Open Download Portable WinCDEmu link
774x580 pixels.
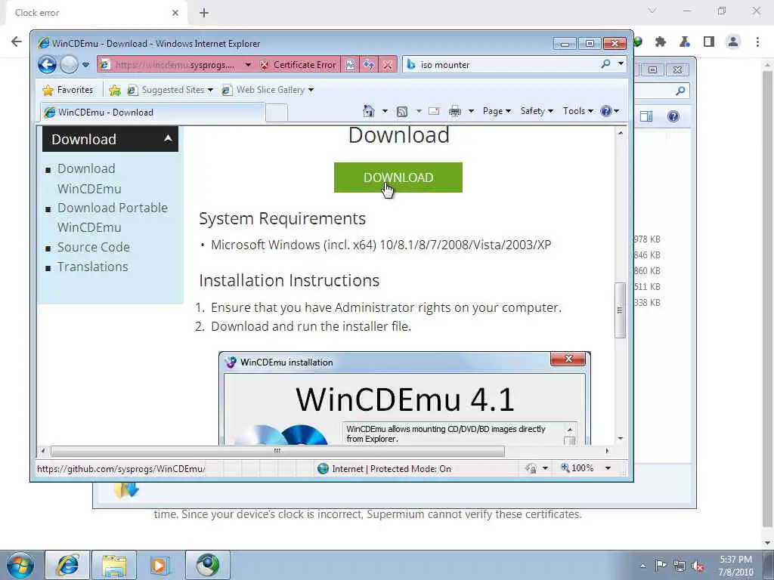(x=113, y=217)
